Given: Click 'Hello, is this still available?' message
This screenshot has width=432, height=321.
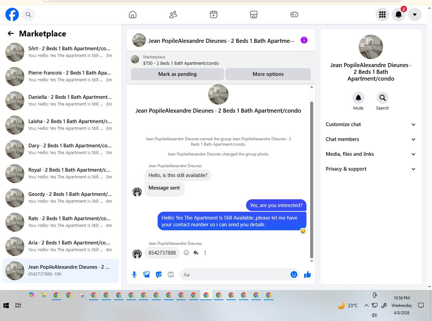Looking at the screenshot, I should (x=178, y=175).
